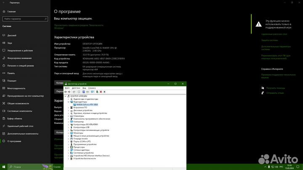Click the taskbar clock and date

point(289,167)
